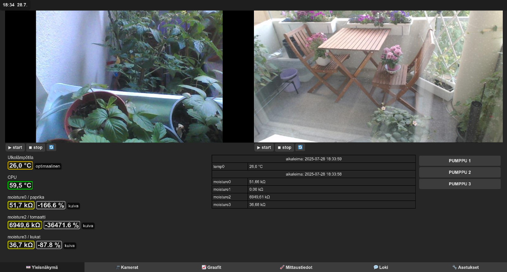Go to the Graafit tab
The height and width of the screenshot is (272, 507).
tap(211, 267)
